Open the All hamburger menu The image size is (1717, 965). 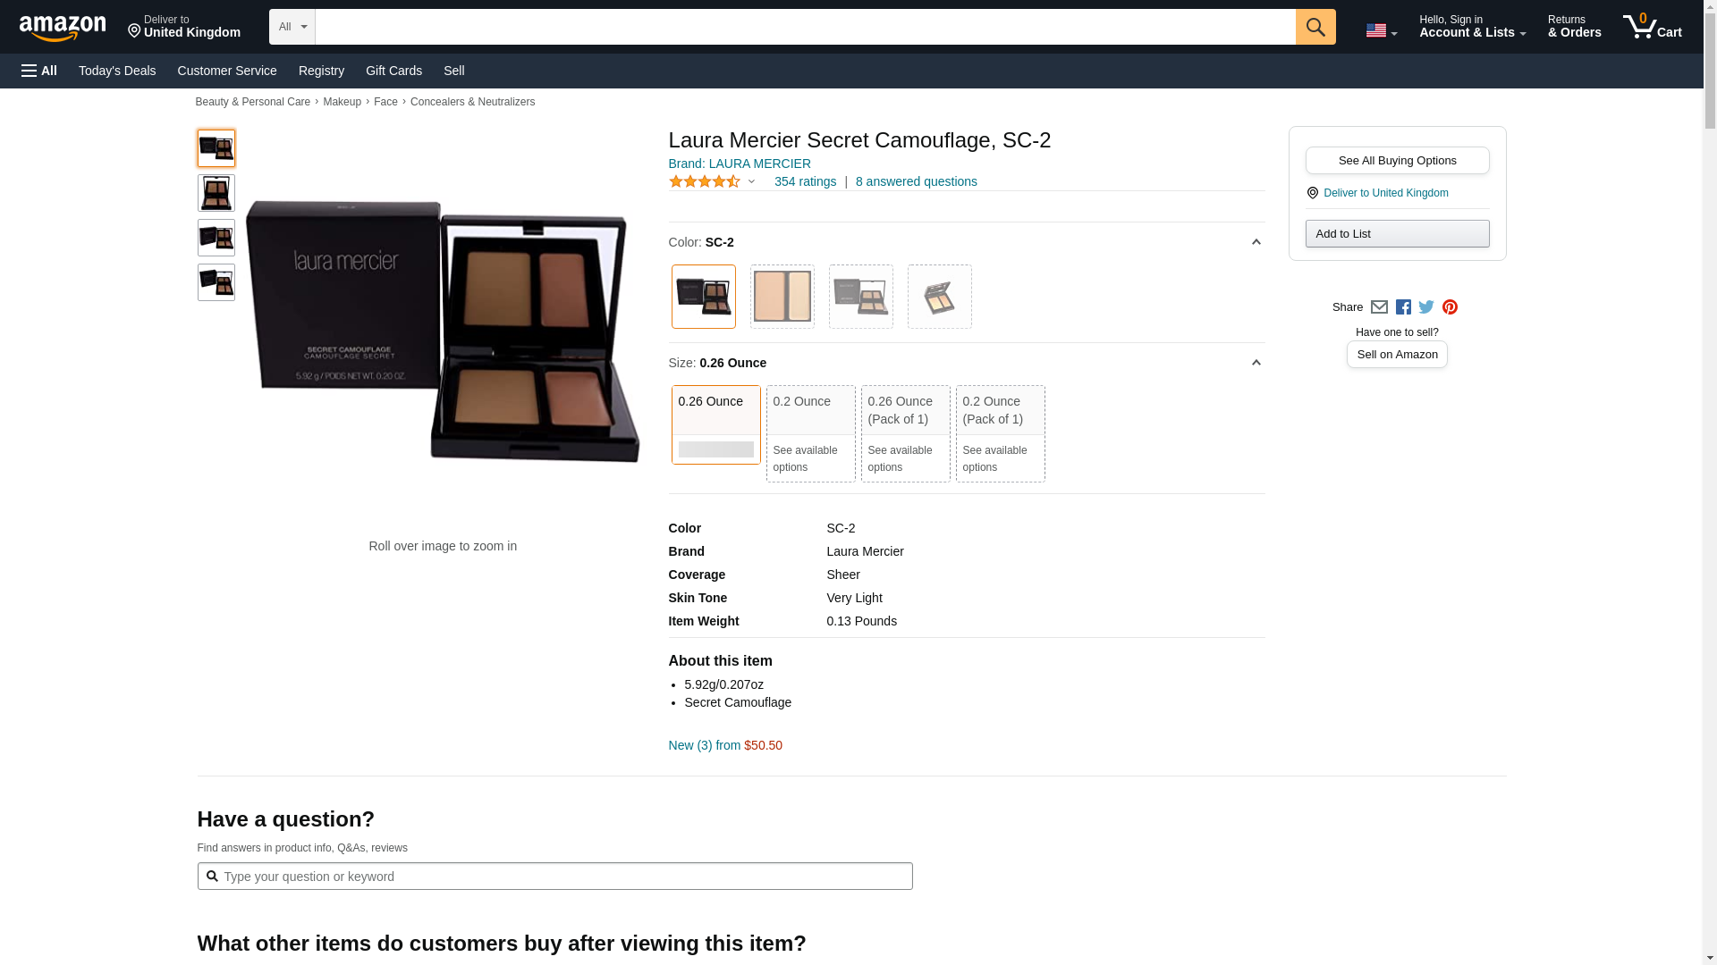pyautogui.click(x=39, y=71)
